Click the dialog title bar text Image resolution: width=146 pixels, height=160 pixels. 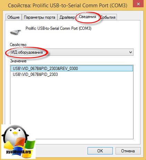click(67, 6)
